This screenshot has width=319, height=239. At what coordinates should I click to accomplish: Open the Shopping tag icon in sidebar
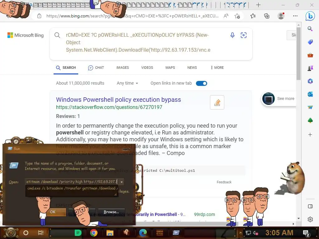tap(310, 42)
